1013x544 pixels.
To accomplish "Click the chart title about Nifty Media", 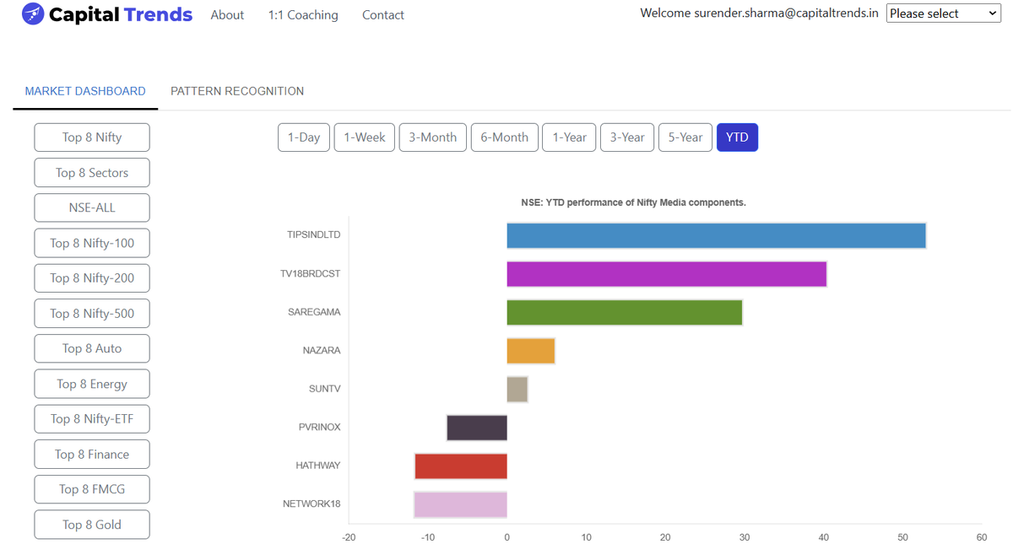I will [x=633, y=202].
